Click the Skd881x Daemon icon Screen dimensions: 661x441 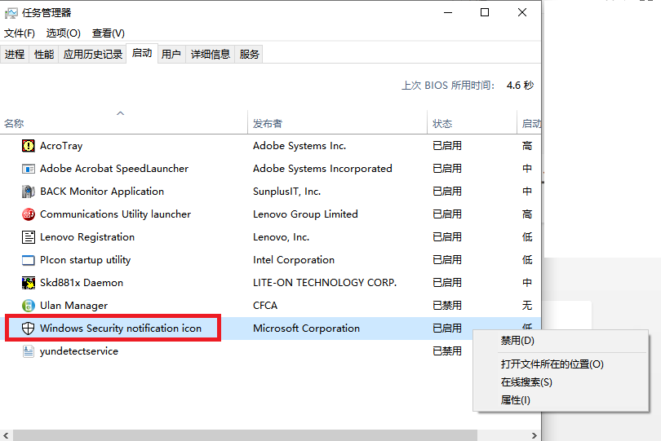tap(29, 283)
